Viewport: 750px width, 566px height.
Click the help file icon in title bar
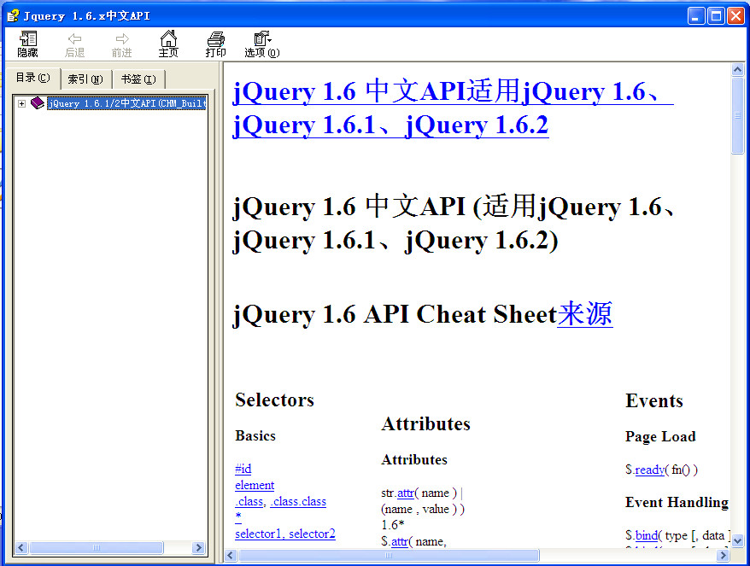tap(13, 15)
